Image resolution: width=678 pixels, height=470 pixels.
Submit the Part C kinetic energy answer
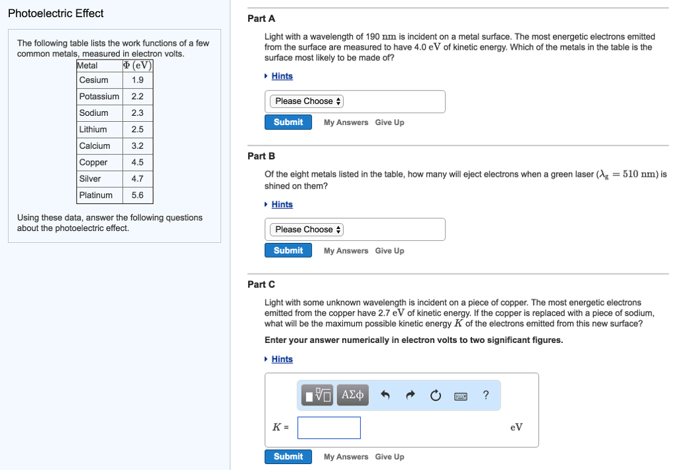(288, 456)
